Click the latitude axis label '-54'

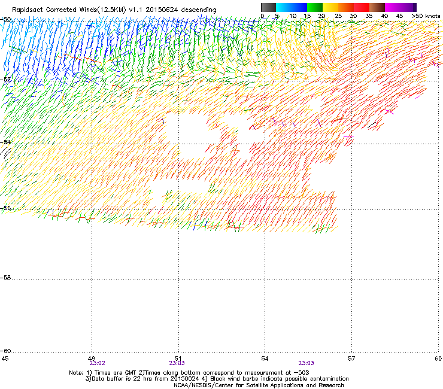5,142
